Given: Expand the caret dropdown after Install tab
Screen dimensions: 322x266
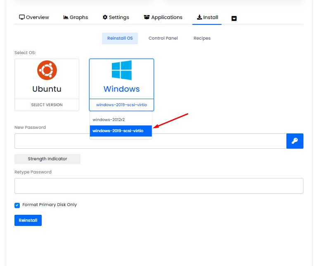Looking at the screenshot, I should (x=234, y=18).
